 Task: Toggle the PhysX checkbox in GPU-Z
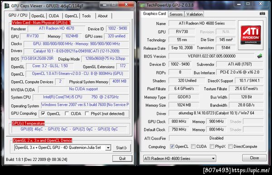[212, 146]
